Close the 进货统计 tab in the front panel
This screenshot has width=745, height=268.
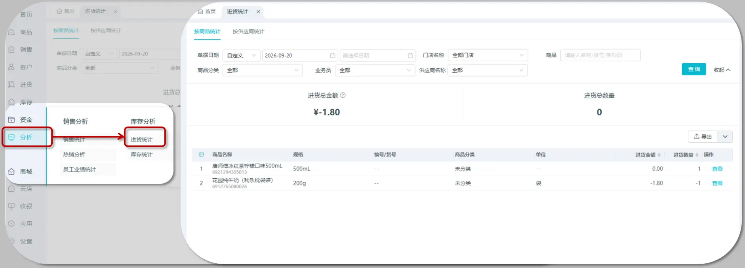click(x=258, y=12)
